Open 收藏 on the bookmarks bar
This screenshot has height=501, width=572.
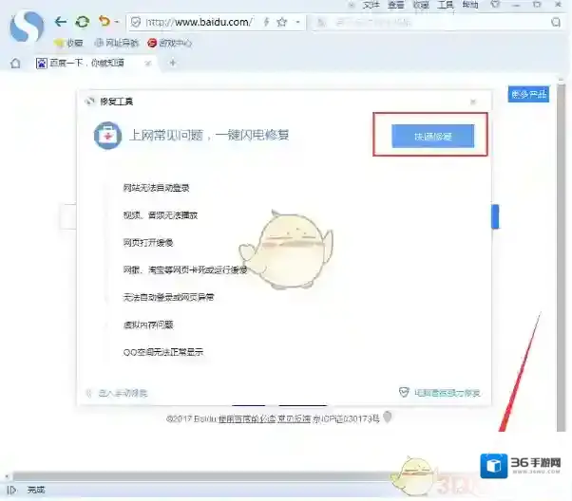coord(69,43)
